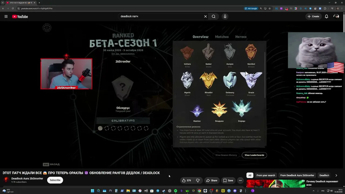The width and height of the screenshot is (345, 194).
Task: Open the YouTube guide hamburger menu
Action: coord(6,16)
